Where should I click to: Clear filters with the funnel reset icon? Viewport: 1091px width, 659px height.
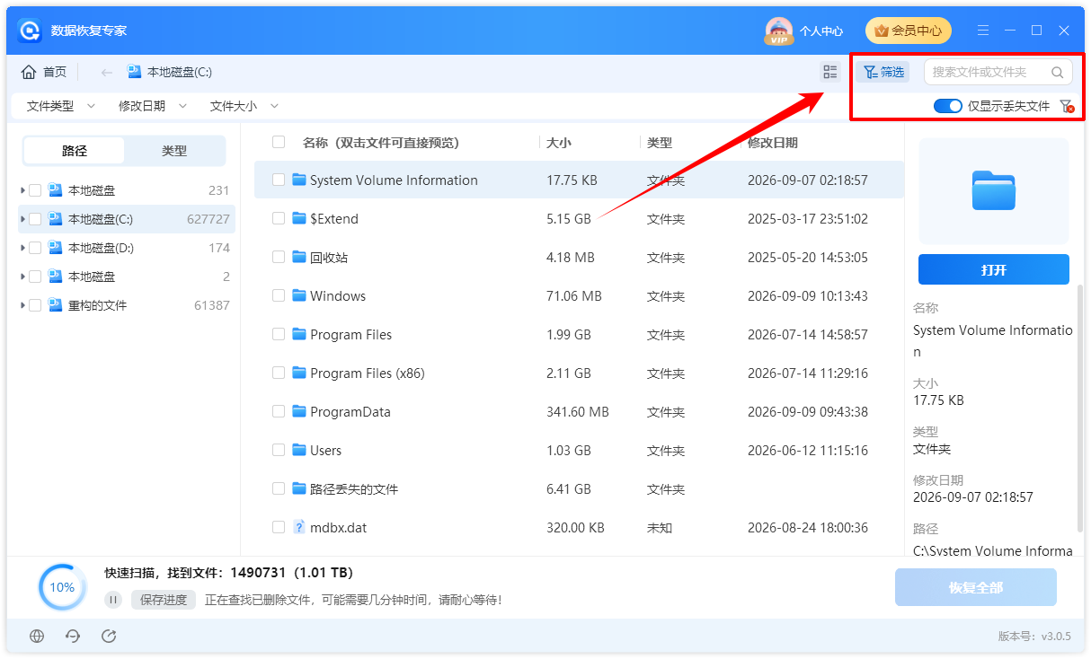pos(1067,106)
